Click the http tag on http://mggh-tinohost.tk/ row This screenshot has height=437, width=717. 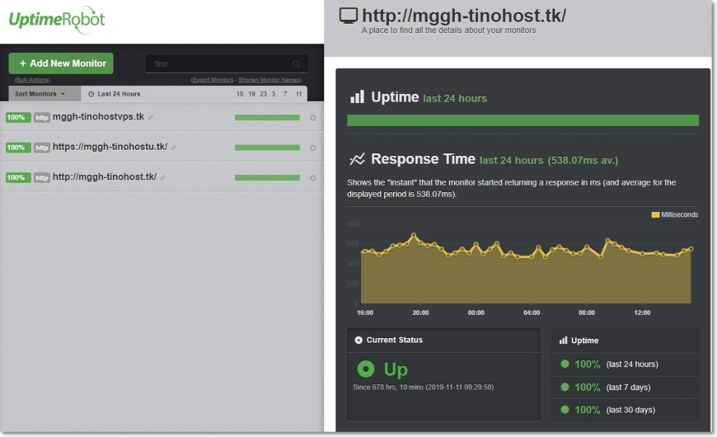42,178
